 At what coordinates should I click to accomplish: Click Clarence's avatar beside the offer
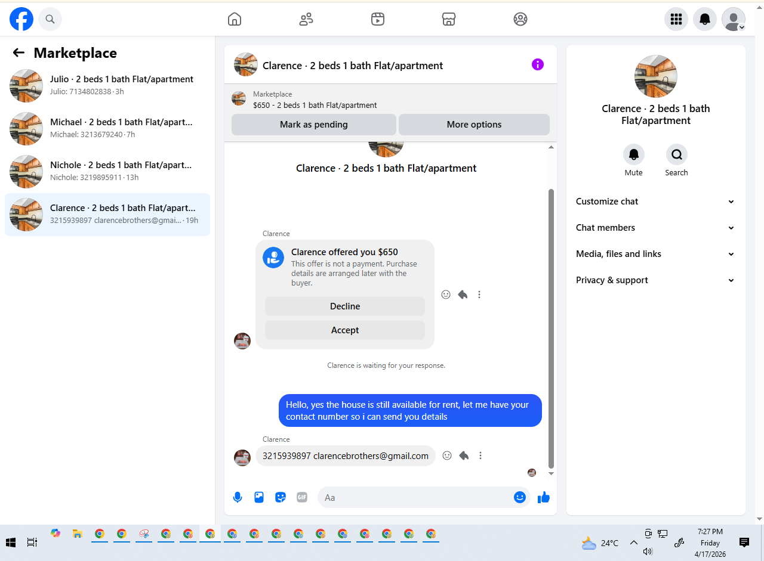(242, 341)
